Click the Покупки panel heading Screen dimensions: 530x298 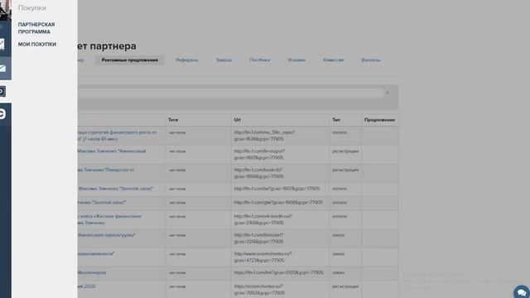pyautogui.click(x=32, y=7)
